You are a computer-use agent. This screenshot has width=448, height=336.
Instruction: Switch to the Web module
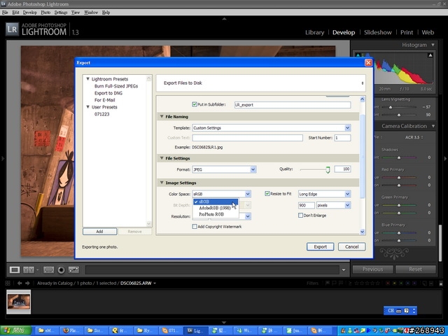pos(428,32)
